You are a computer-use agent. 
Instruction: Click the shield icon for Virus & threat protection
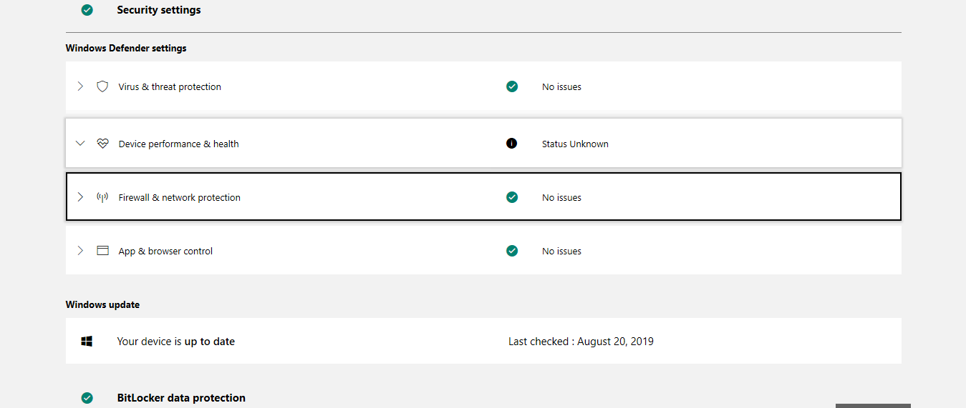(102, 86)
